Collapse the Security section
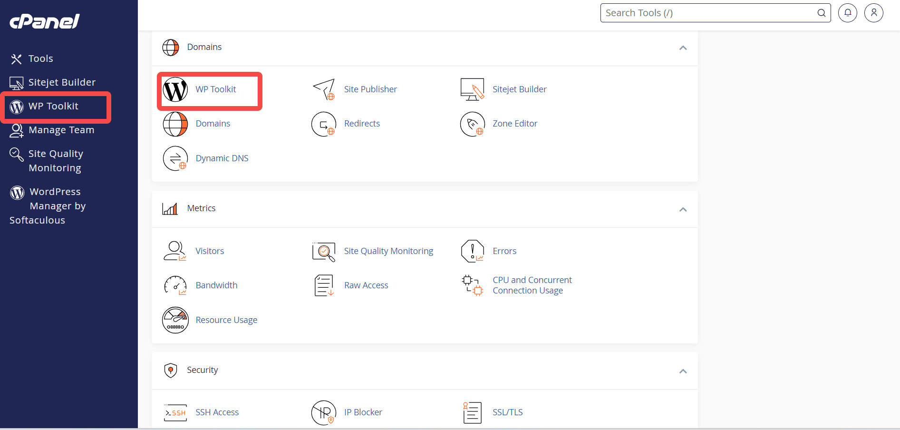The width and height of the screenshot is (900, 430). tap(683, 371)
